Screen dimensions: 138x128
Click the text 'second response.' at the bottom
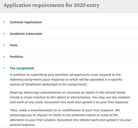point(23,125)
